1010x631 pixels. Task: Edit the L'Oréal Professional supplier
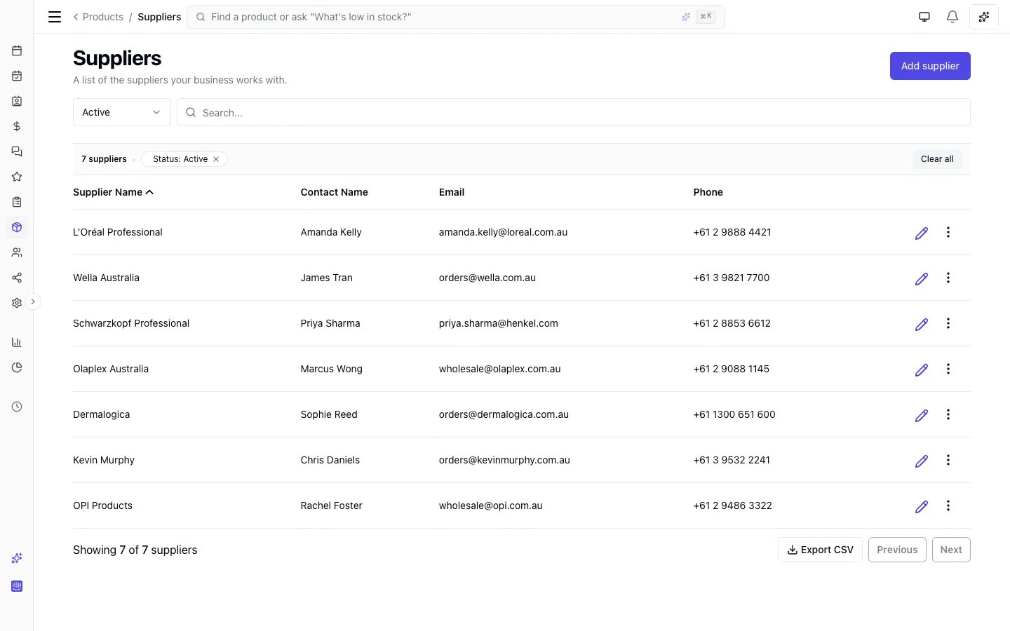click(x=922, y=233)
